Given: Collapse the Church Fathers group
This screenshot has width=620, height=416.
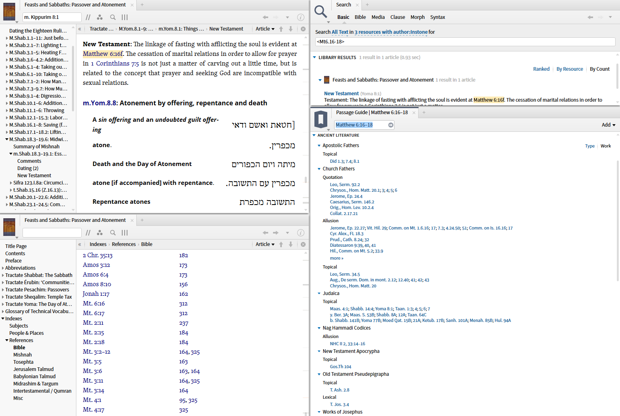Looking at the screenshot, I should point(319,169).
